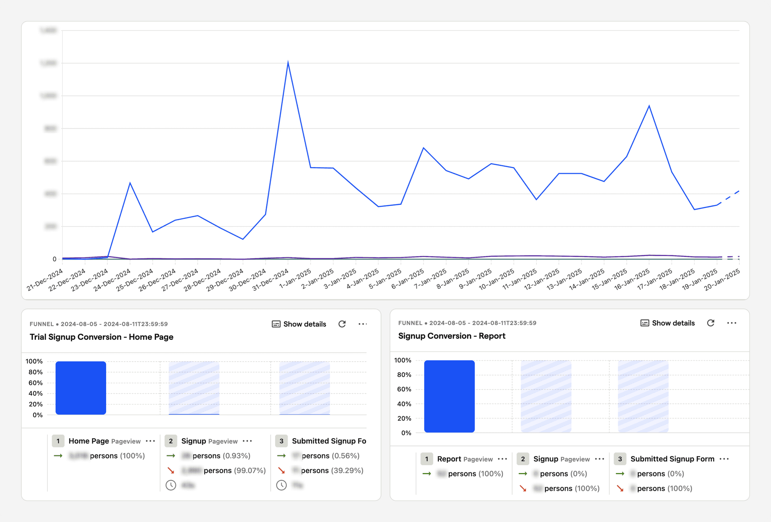This screenshot has width=771, height=522.
Task: Open options menu for Report Pageview step
Action: [502, 459]
